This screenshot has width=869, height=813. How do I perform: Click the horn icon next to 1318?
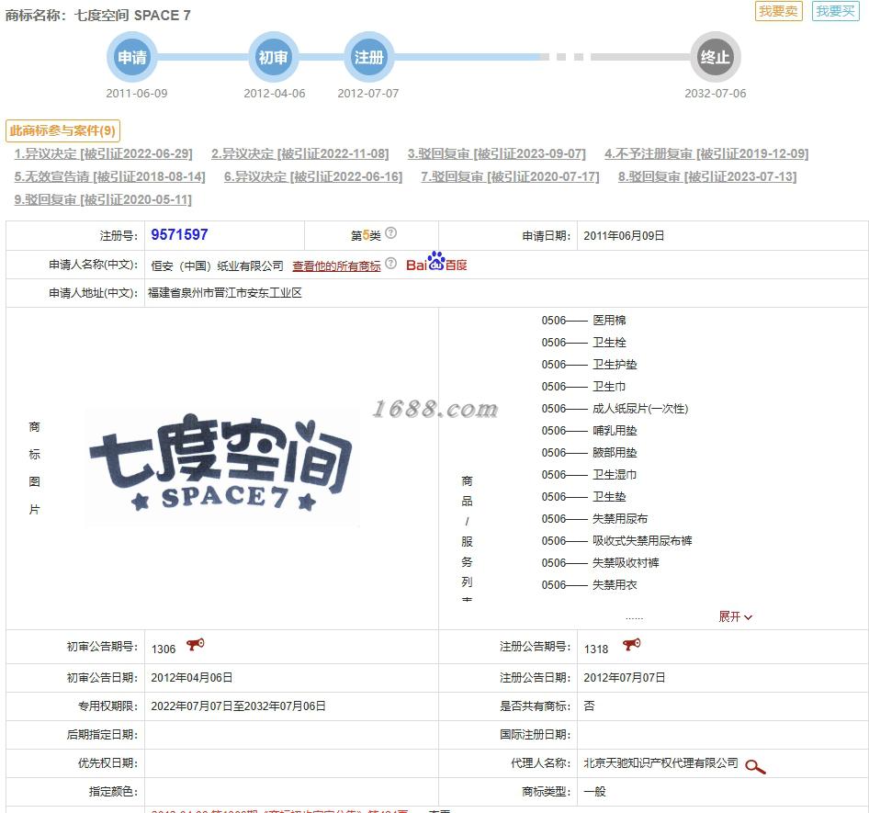[x=632, y=645]
